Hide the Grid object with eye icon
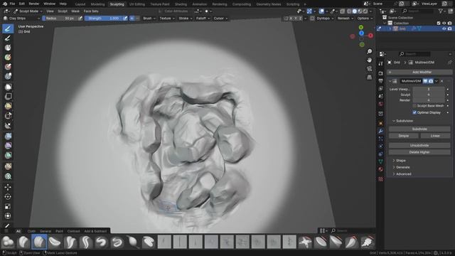This screenshot has width=455, height=256. [x=444, y=28]
